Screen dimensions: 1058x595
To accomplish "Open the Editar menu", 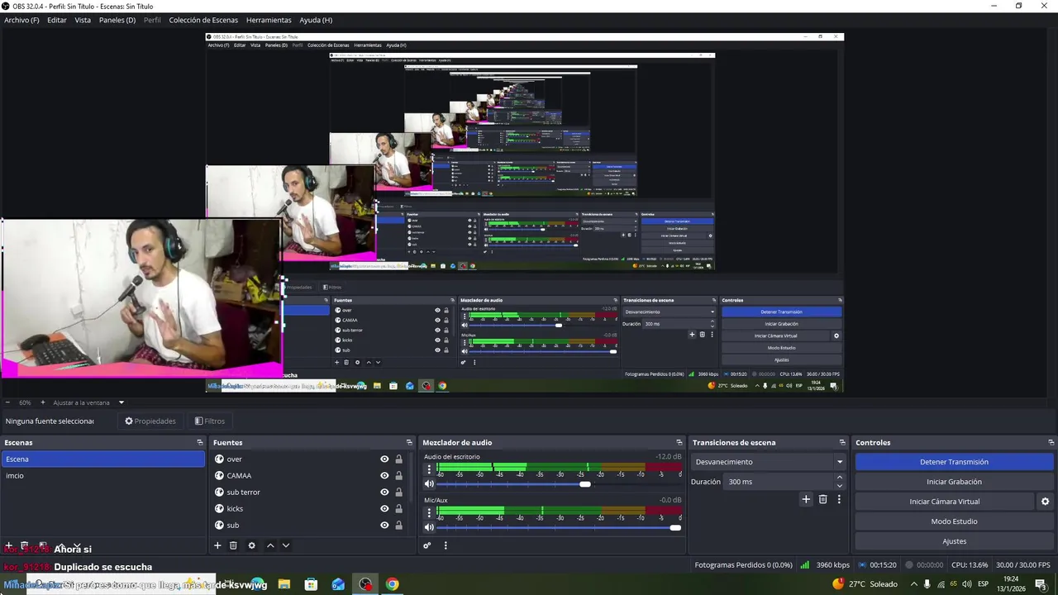I will point(57,20).
